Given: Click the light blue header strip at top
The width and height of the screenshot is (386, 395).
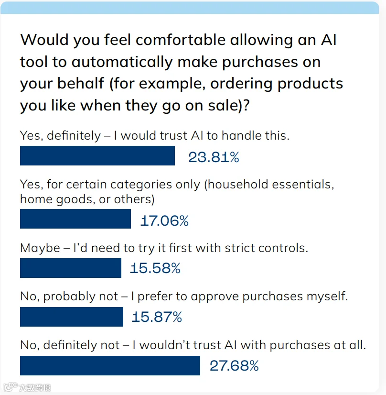Looking at the screenshot, I should [x=190, y=8].
